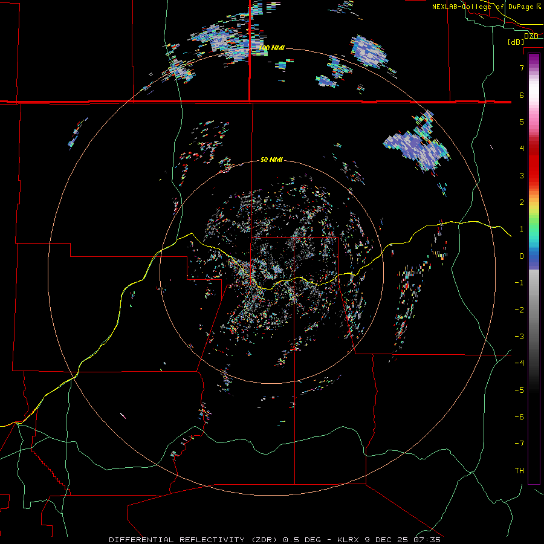This screenshot has height=544, width=544.
Task: Click the -6 dB value on the color scale
Action: coord(519,416)
